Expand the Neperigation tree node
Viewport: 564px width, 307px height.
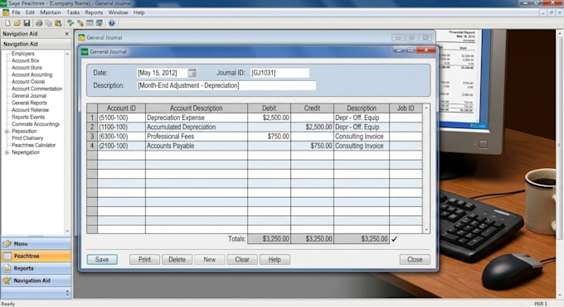[x=7, y=152]
